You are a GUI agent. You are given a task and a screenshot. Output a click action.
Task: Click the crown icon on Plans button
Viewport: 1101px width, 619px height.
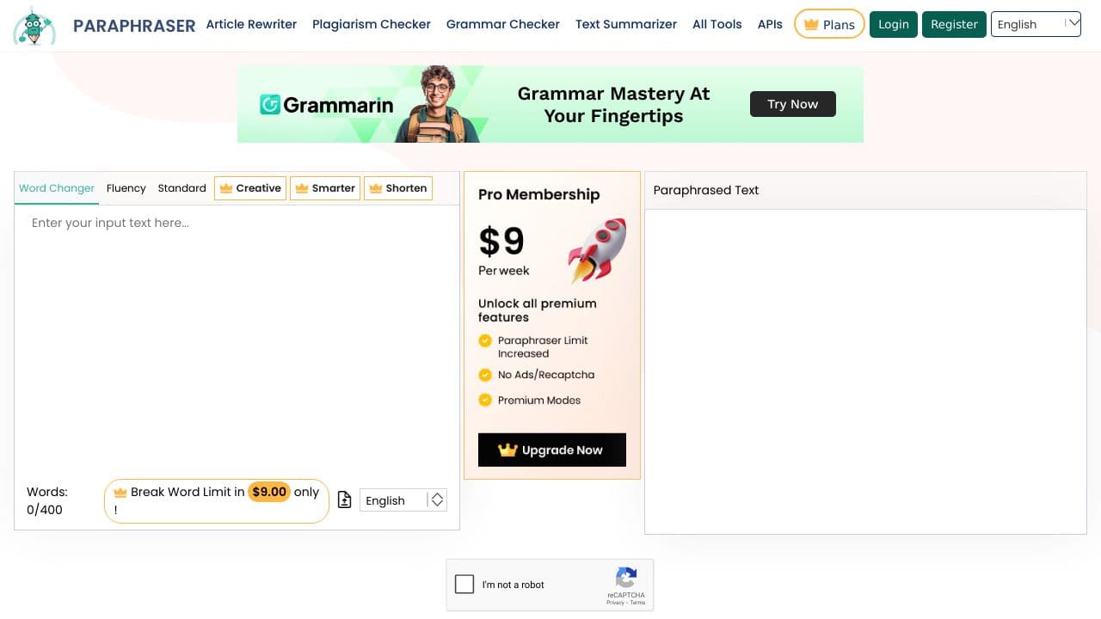point(810,25)
